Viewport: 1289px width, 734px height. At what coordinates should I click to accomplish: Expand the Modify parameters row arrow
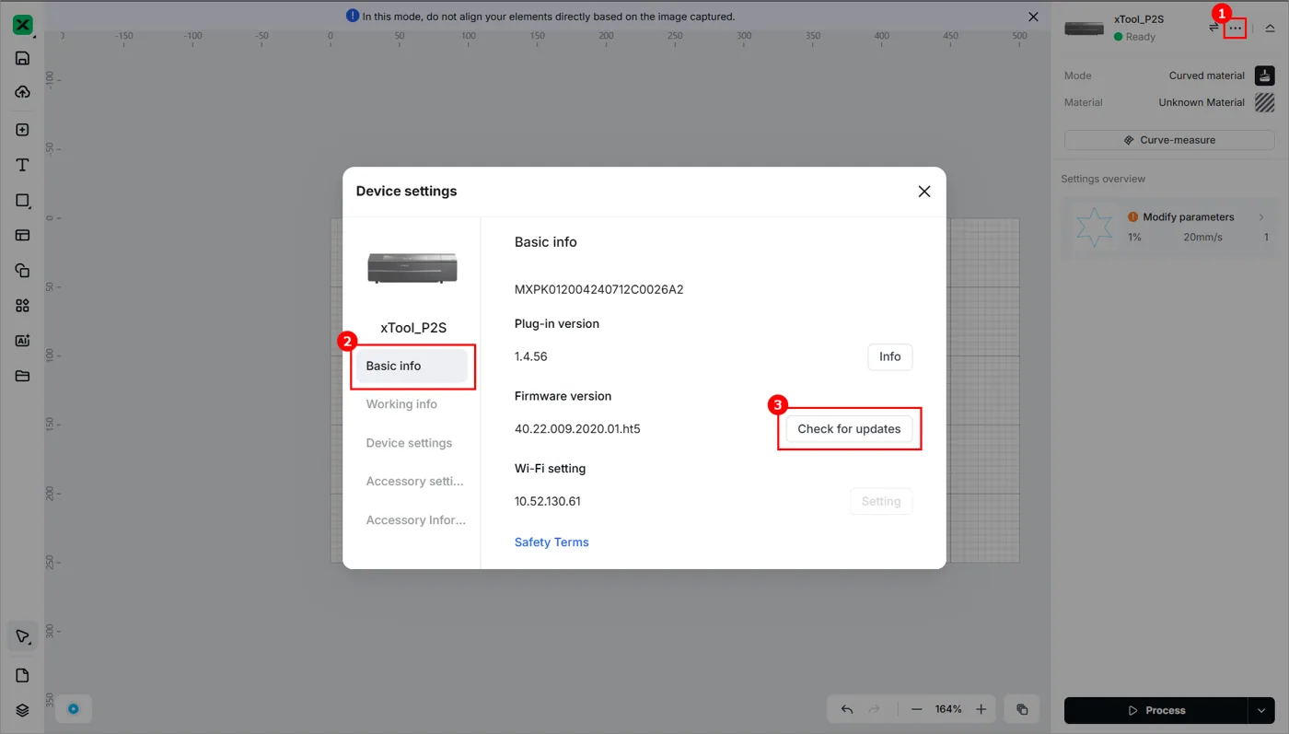pyautogui.click(x=1261, y=217)
